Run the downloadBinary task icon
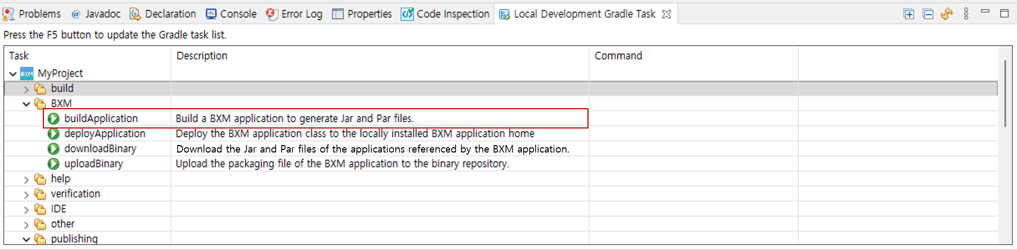 [53, 148]
